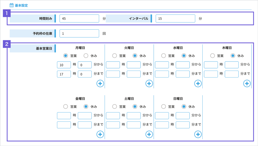Select 営業 for 水曜日
Viewport: 258px width, 146px height.
pos(163,56)
